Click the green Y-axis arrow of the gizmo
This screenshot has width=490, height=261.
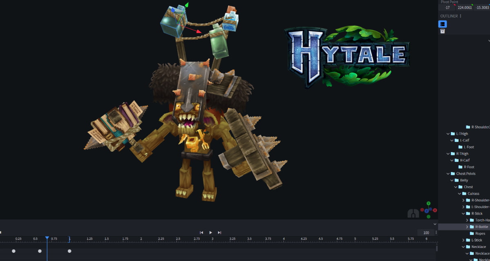186,5
